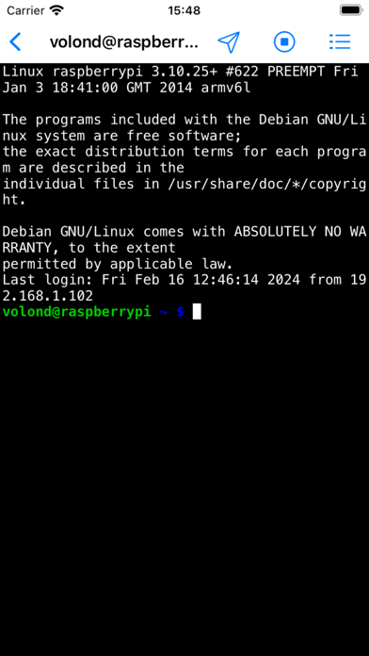Stop the session with the circled square icon
Screen dimensions: 369x656
(284, 41)
